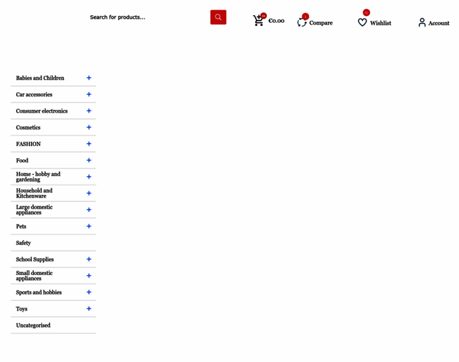Open Consumer electronics category
The height and width of the screenshot is (362, 459).
coord(42,111)
